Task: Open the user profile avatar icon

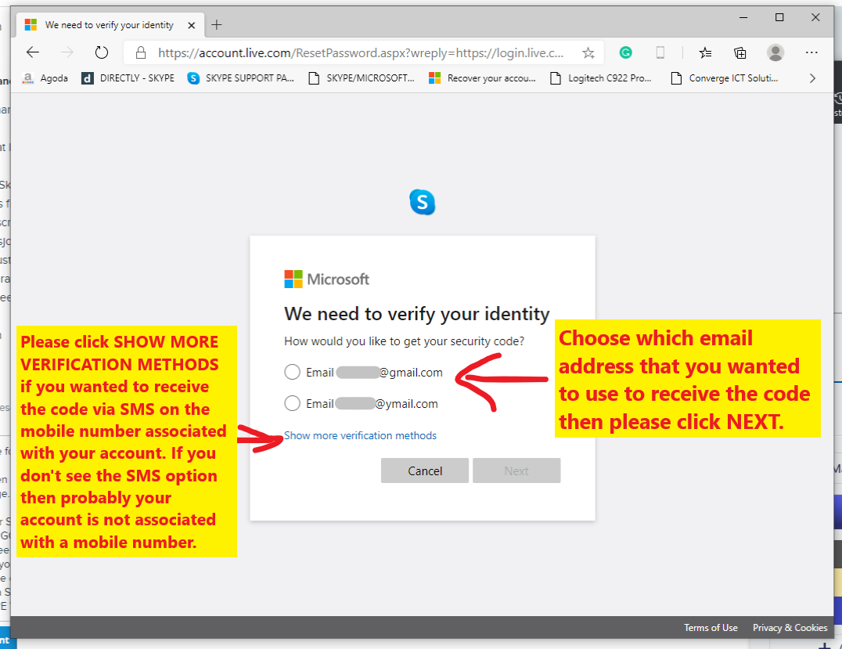Action: (775, 52)
